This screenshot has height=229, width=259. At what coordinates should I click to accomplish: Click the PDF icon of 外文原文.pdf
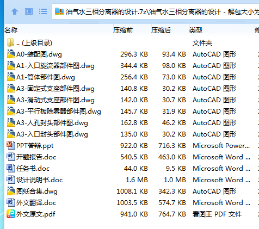[11, 214]
